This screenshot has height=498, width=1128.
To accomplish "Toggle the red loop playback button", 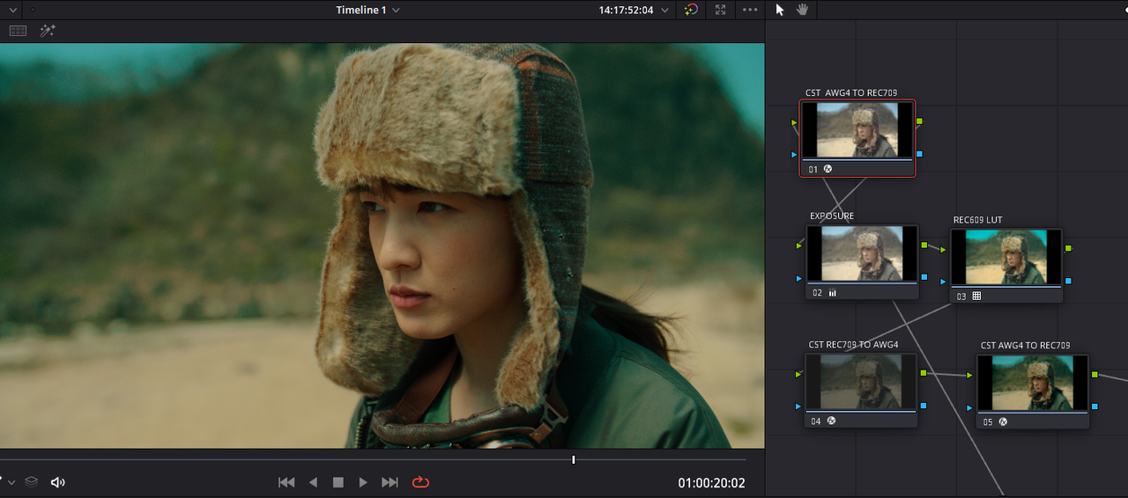I will (x=420, y=482).
